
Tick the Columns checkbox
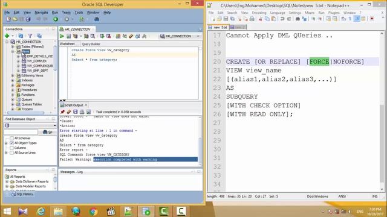tap(11, 148)
